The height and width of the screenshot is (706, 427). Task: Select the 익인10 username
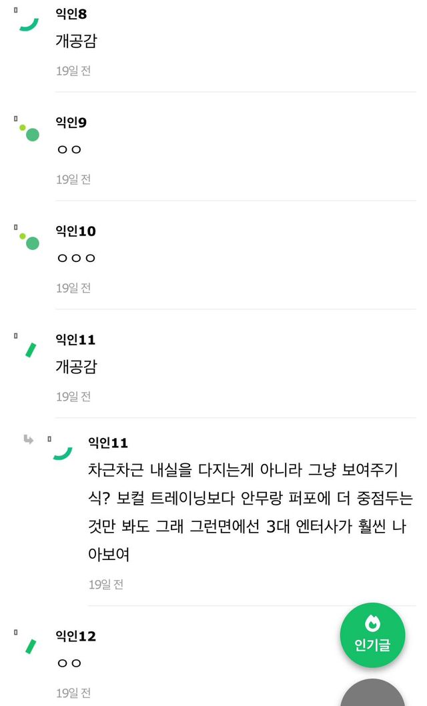(x=75, y=231)
